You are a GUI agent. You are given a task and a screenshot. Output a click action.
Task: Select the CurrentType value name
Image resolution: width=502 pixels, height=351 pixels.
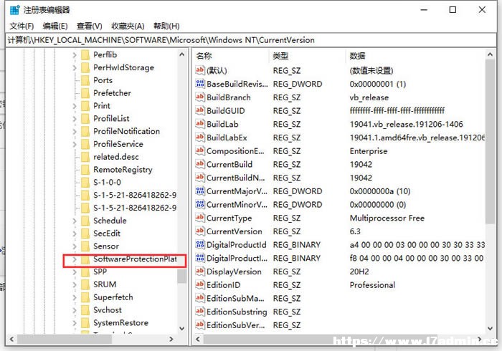click(229, 218)
